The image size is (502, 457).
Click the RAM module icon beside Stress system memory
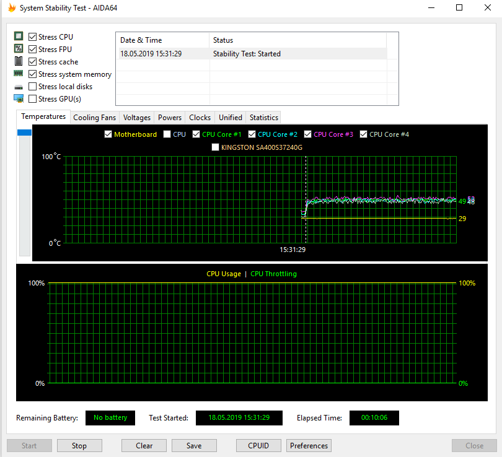click(x=18, y=74)
